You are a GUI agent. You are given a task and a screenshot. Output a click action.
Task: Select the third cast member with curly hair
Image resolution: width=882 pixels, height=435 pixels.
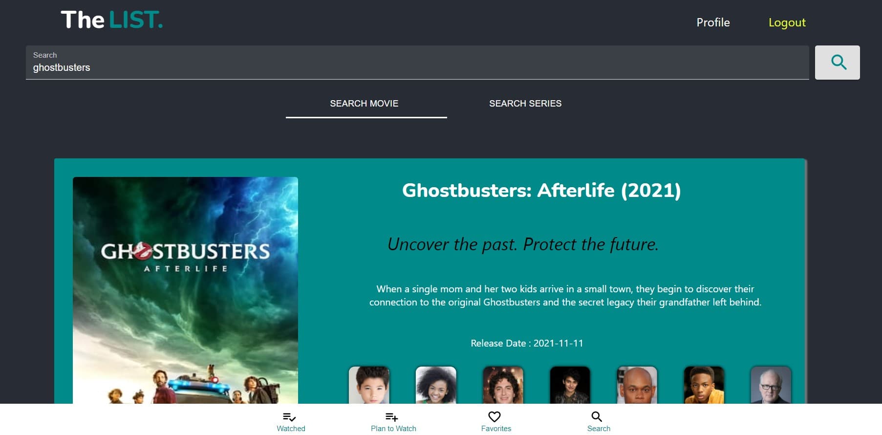tap(503, 385)
